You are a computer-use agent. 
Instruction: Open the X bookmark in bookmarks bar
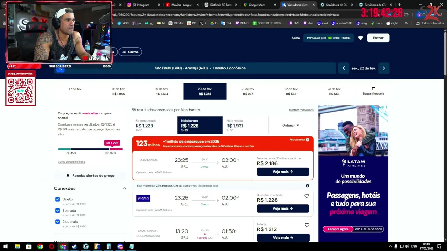[203, 23]
